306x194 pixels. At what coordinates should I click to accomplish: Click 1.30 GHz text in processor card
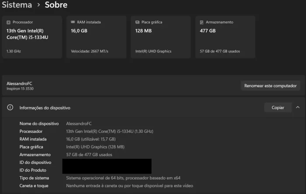point(14,51)
